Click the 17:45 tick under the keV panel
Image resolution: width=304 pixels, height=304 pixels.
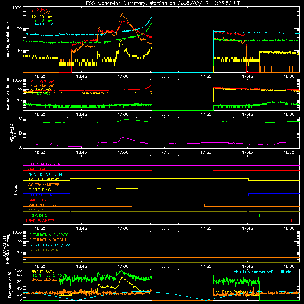(x=247, y=76)
